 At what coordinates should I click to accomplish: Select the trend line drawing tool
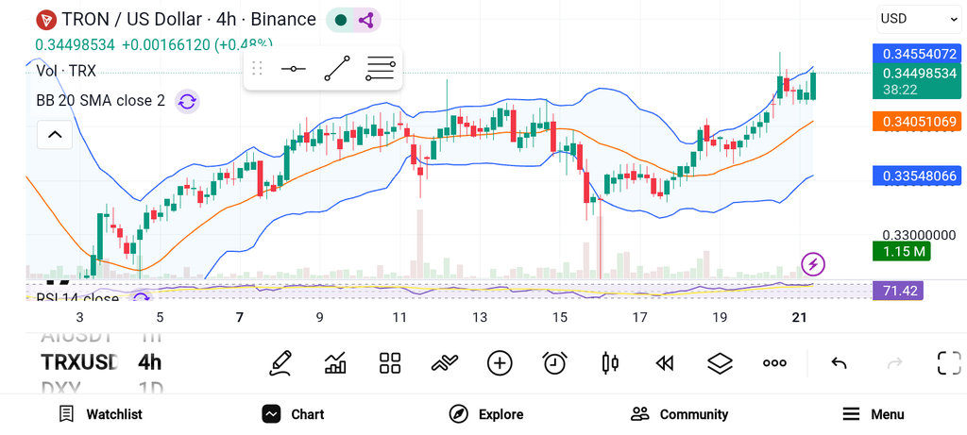tap(337, 68)
